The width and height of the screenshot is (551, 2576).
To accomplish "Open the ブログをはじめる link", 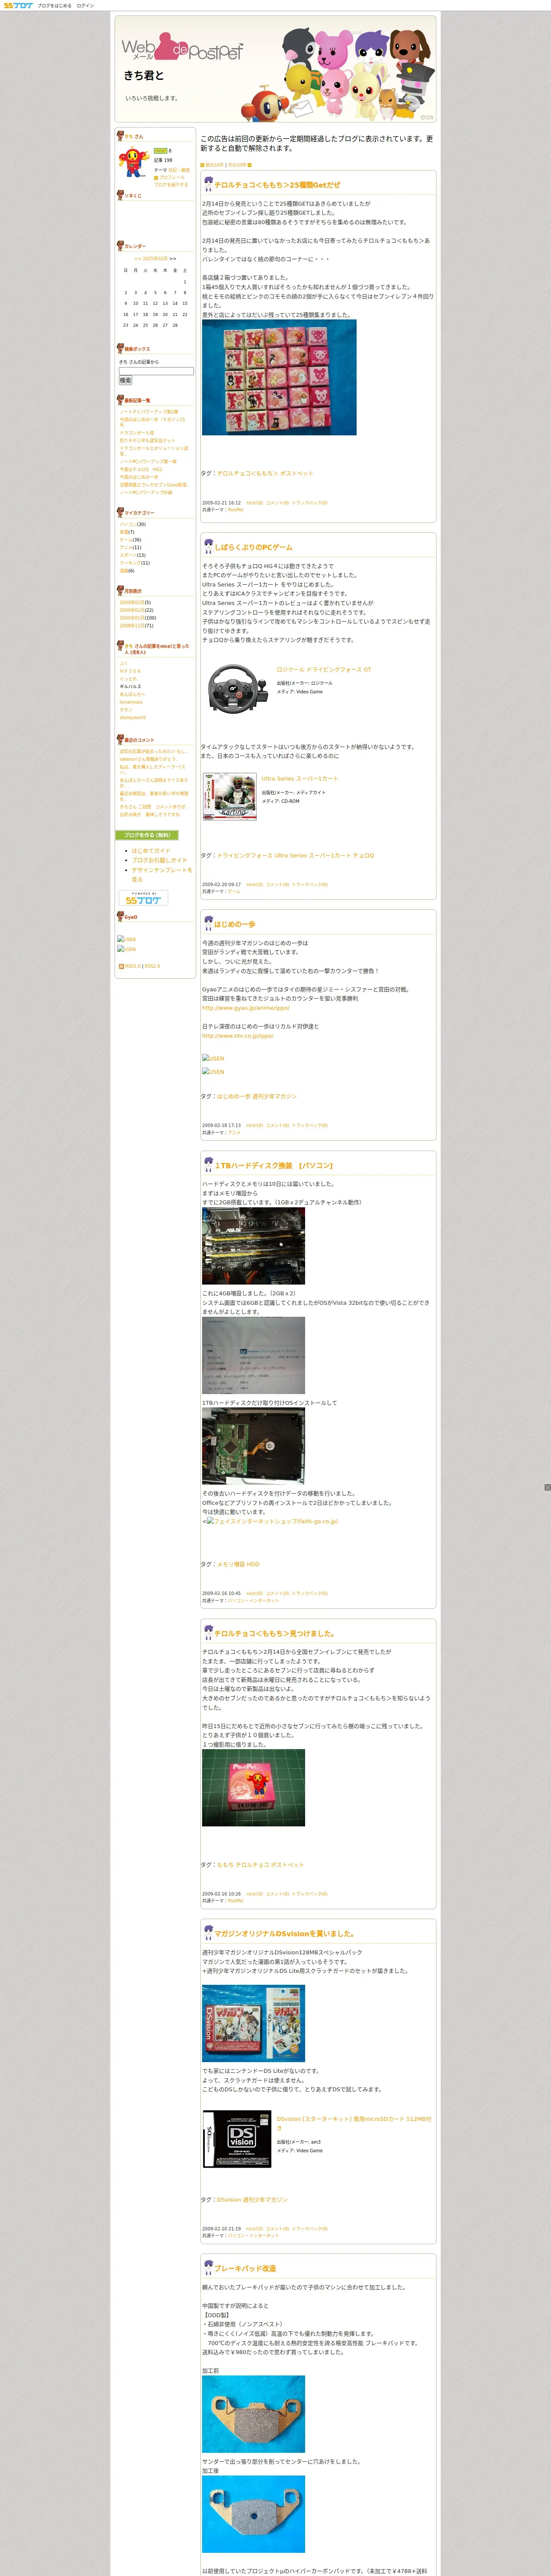I will tap(54, 5).
